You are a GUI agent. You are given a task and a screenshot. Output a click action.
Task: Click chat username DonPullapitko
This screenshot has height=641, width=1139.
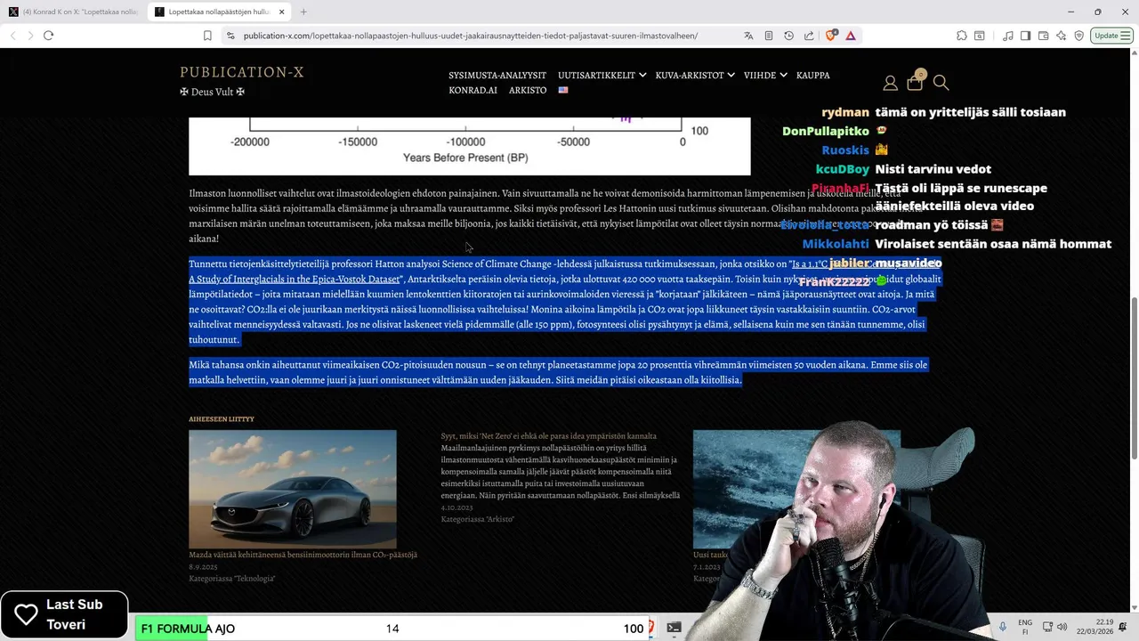point(826,131)
